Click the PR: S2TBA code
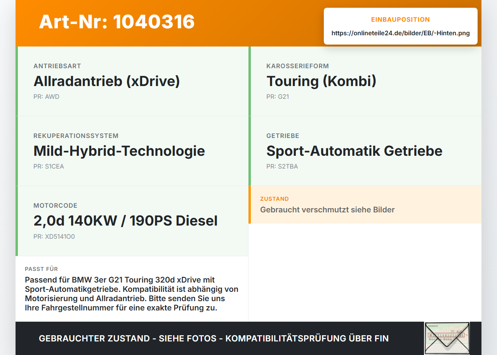Viewport: 497px width, 355px height. click(x=282, y=166)
